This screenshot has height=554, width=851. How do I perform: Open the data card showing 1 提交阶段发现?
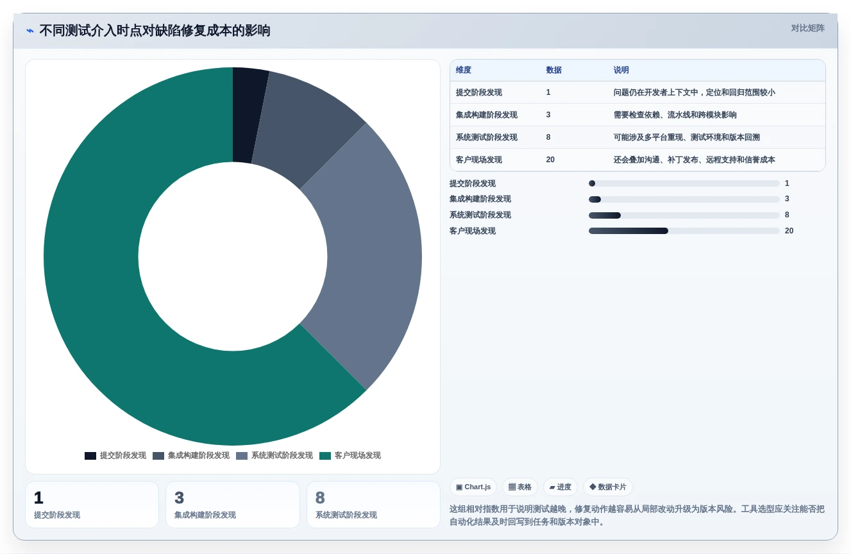tap(92, 505)
